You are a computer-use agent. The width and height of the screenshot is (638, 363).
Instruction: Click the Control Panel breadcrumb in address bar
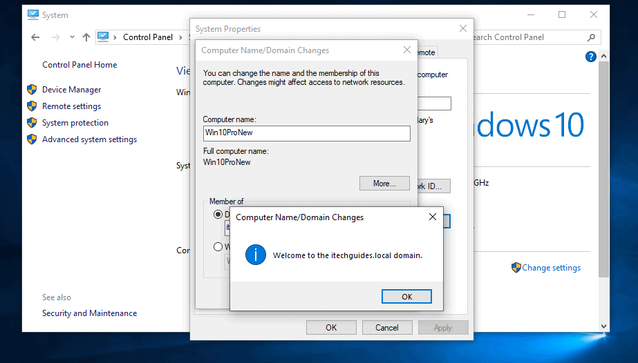tap(148, 37)
